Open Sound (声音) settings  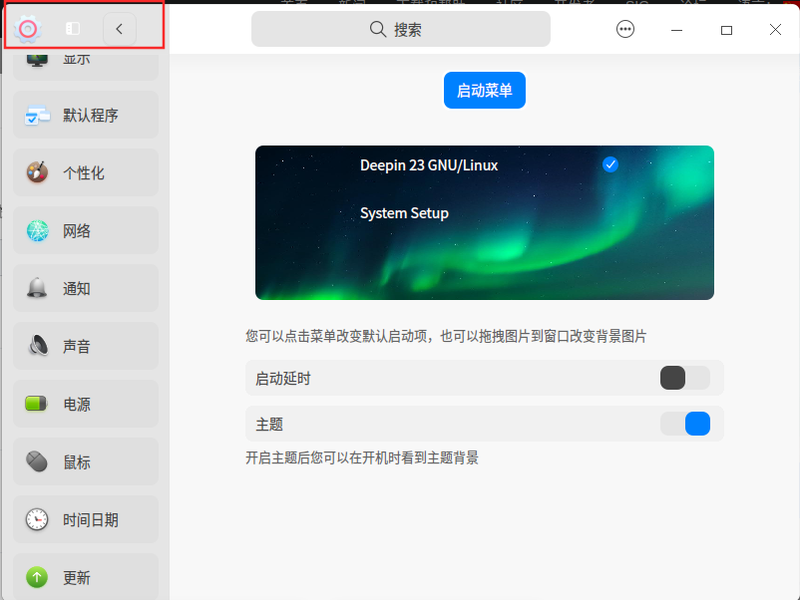(86, 346)
